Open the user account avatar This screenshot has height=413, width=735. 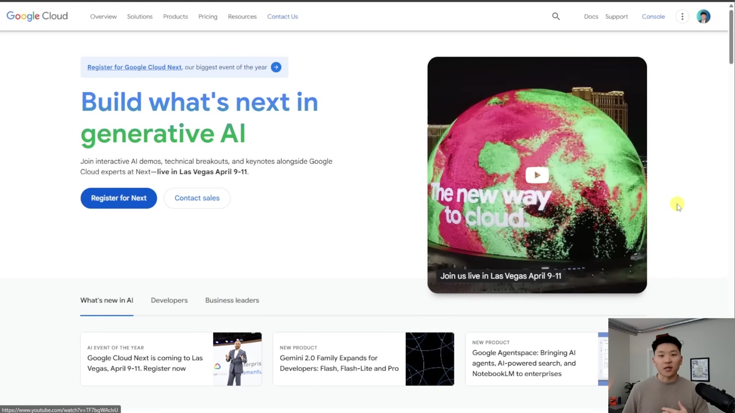click(703, 16)
